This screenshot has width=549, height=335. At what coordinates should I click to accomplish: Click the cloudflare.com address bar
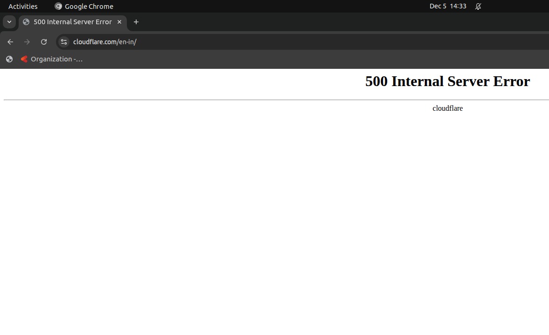pos(105,42)
